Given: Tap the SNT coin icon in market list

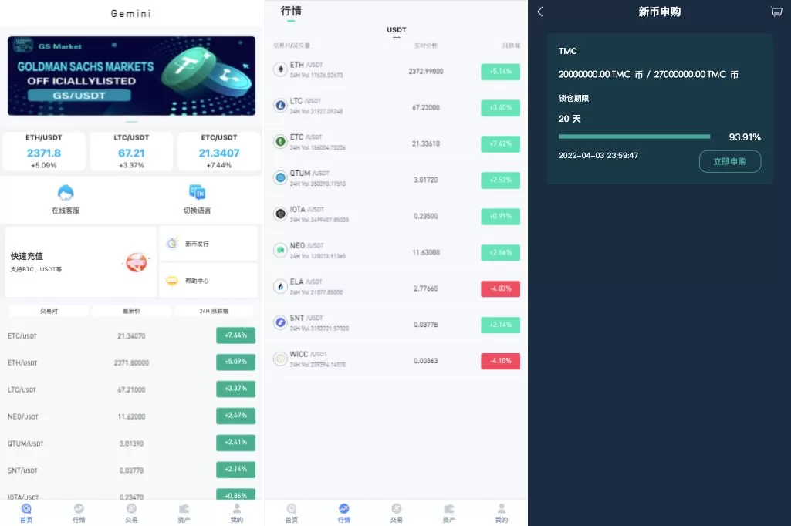Looking at the screenshot, I should pos(280,322).
